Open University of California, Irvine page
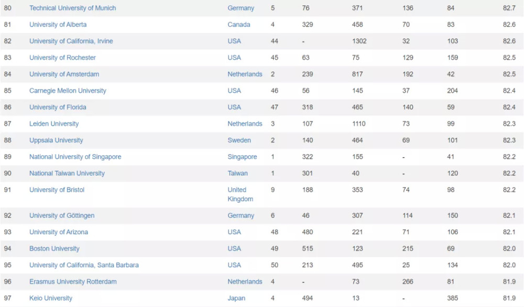Image resolution: width=524 pixels, height=307 pixels. (x=71, y=41)
